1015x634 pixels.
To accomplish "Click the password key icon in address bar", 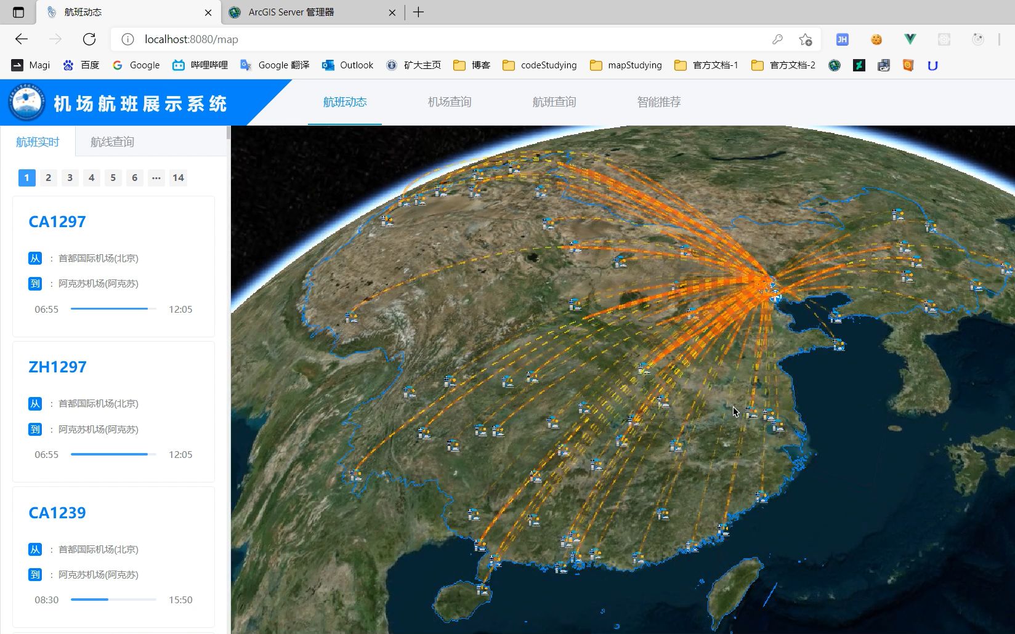I will tap(777, 39).
